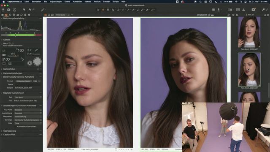Select the Select pointer cursor tool
The width and height of the screenshot is (270, 152).
coord(98,10)
